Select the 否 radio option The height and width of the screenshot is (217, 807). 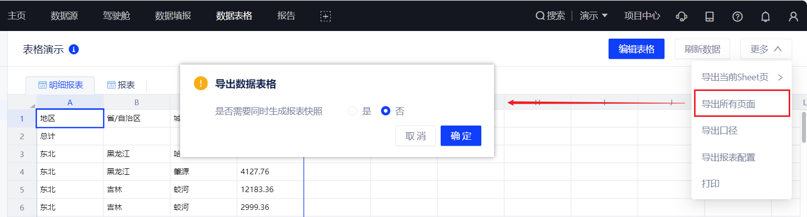(386, 111)
